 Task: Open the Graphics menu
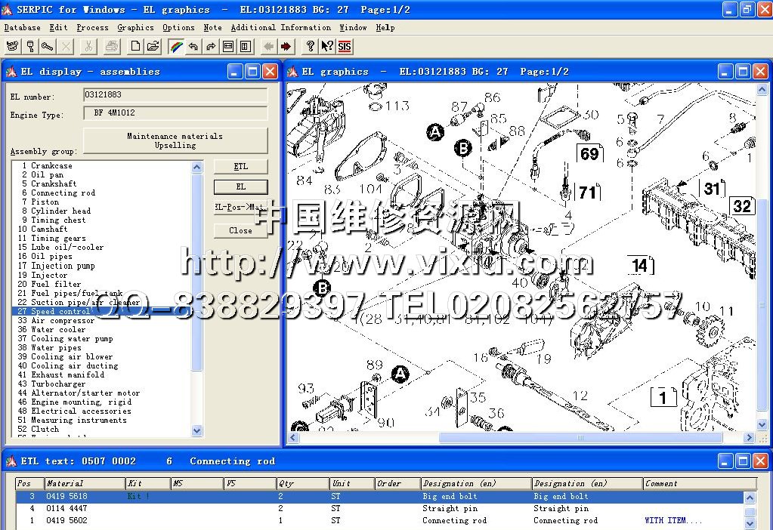135,27
